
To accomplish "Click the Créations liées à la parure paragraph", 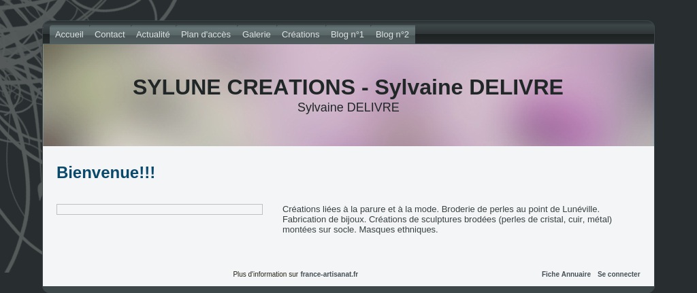I will 447,220.
